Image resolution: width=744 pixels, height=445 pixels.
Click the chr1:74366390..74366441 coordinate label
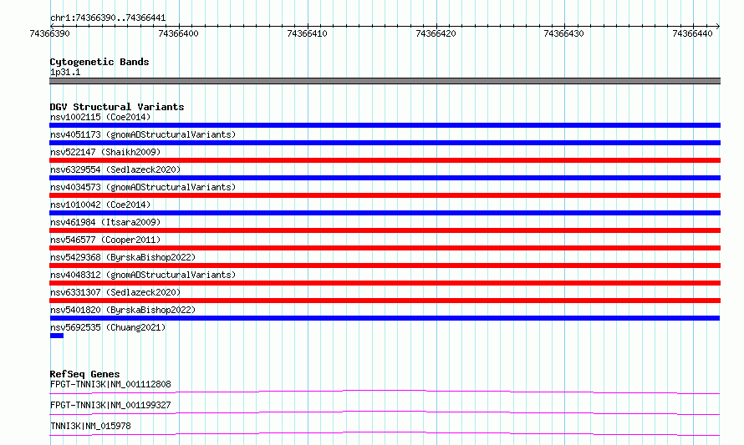coord(108,18)
